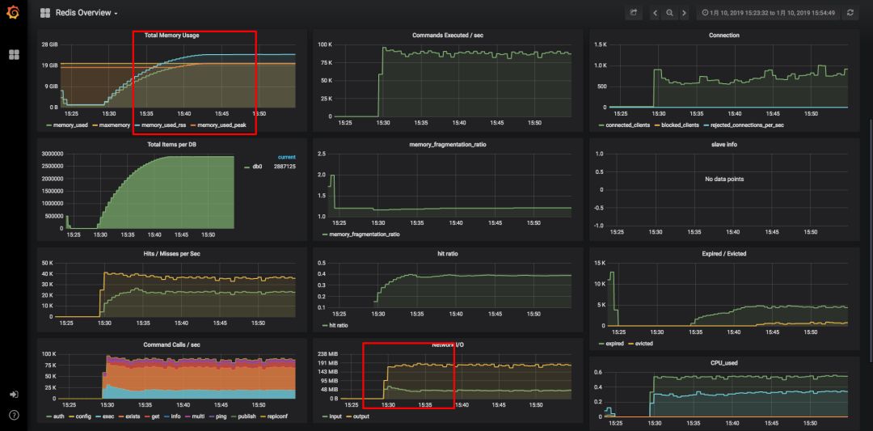Open the Help question mark icon
Screen dimensions: 873x431
[14, 415]
